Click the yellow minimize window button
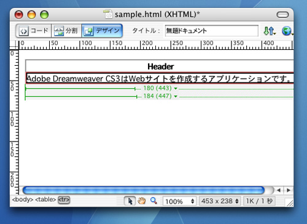This screenshot has height=224, width=307. [x=31, y=15]
